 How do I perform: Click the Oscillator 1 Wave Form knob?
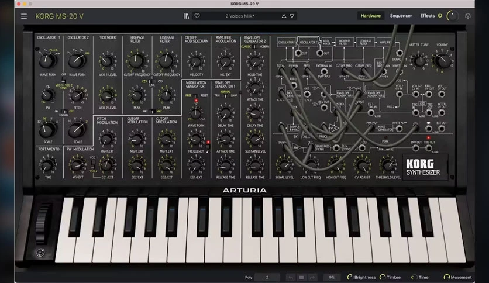coord(47,60)
